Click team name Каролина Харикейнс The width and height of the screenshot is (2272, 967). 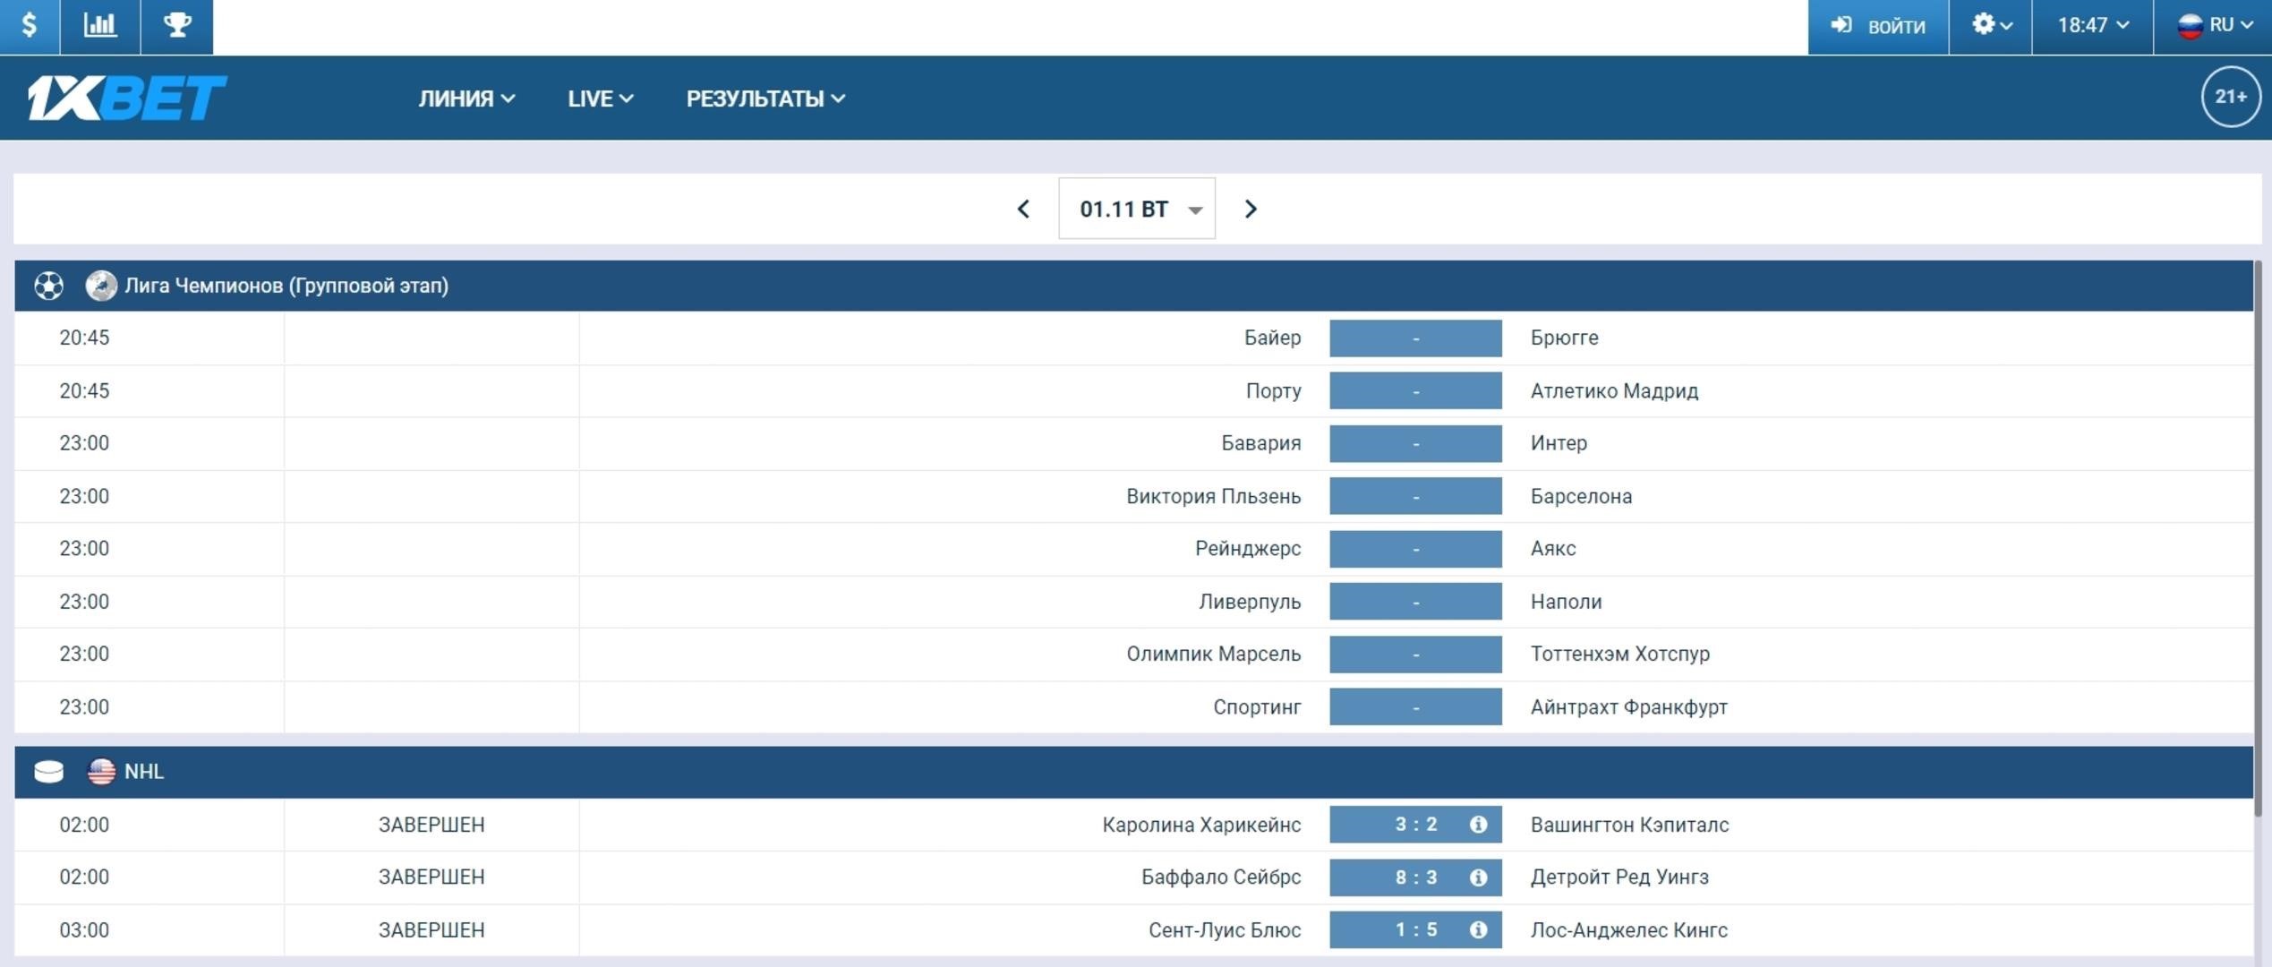[x=1201, y=825]
